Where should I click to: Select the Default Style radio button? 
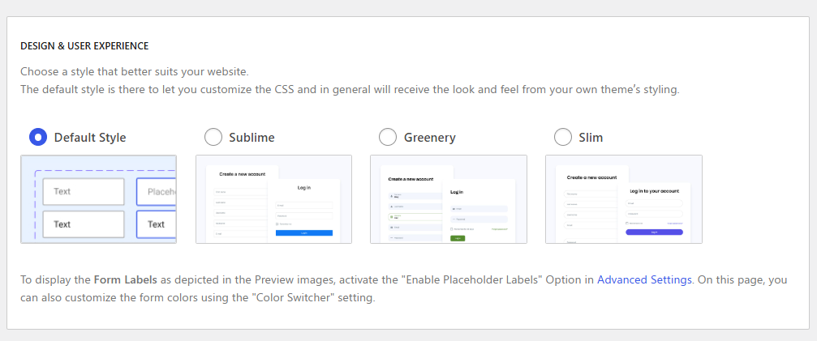[38, 137]
